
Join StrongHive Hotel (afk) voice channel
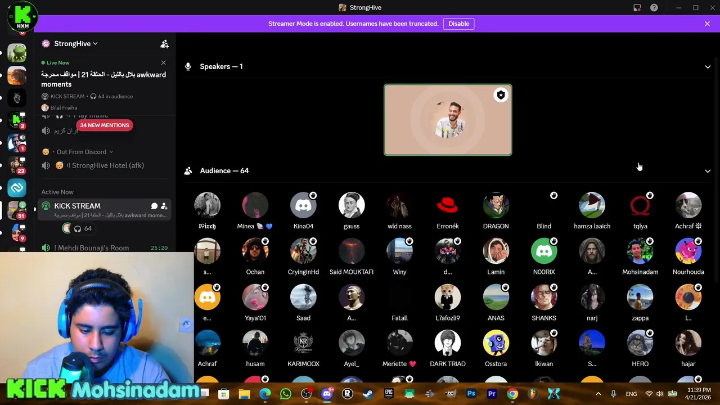(105, 165)
